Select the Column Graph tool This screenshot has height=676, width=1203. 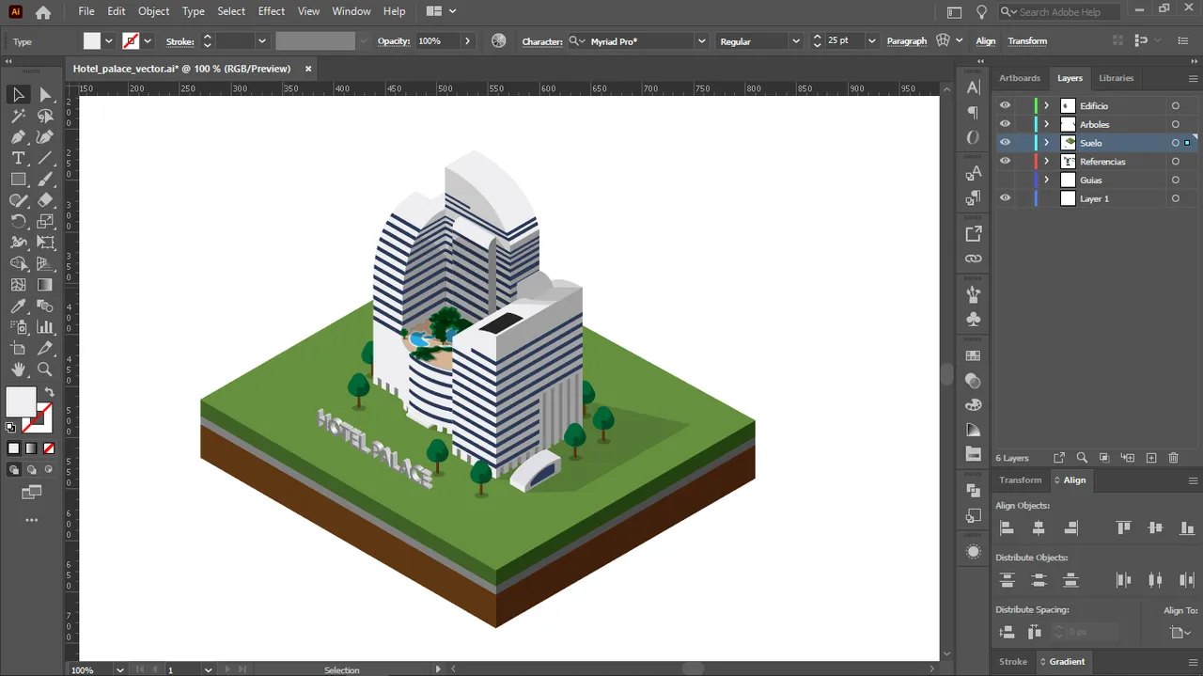point(45,327)
